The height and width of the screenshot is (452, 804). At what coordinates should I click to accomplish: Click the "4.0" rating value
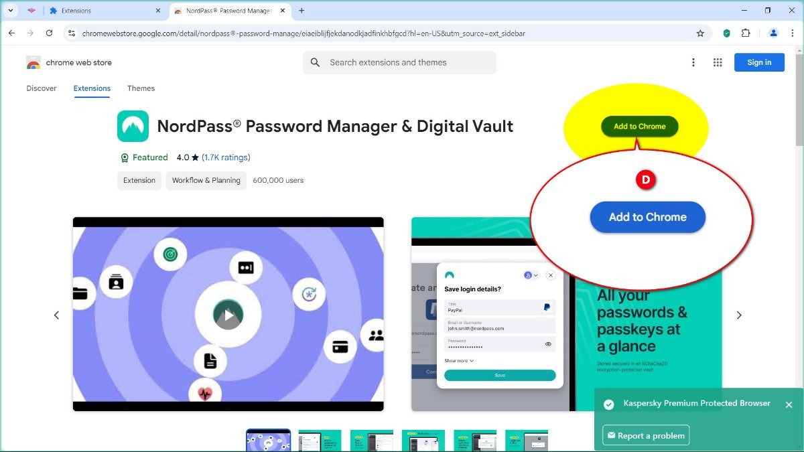pyautogui.click(x=182, y=157)
